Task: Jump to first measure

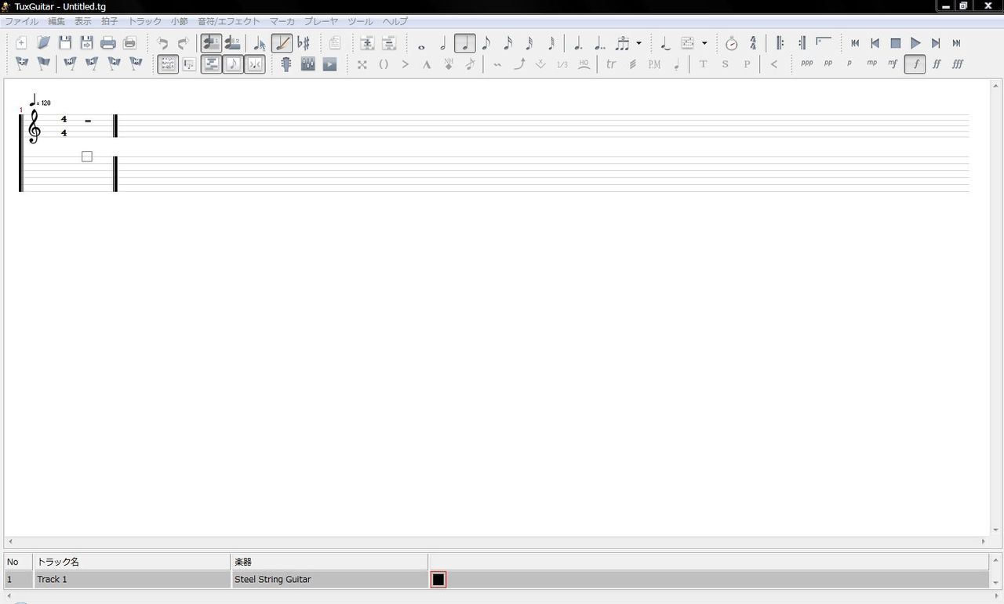Action: pyautogui.click(x=855, y=43)
